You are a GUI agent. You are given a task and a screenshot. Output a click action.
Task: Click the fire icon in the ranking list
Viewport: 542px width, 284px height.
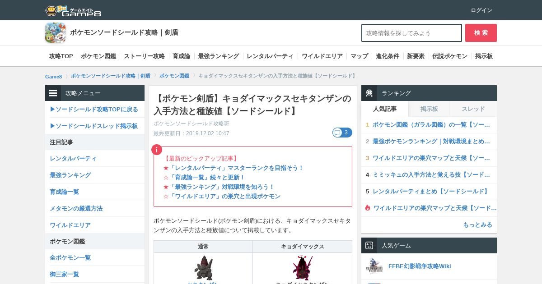[368, 208]
